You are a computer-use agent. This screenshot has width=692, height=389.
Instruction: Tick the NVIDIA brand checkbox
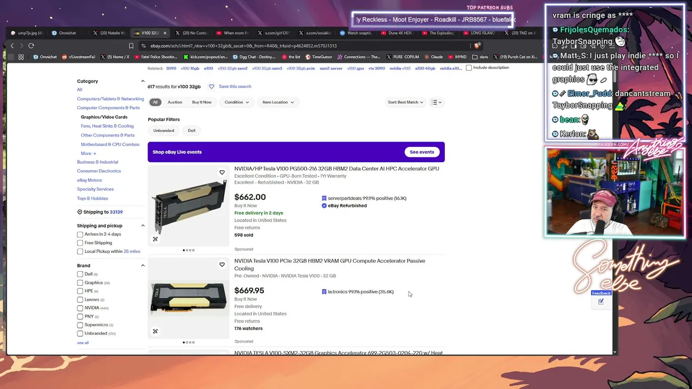(x=80, y=308)
